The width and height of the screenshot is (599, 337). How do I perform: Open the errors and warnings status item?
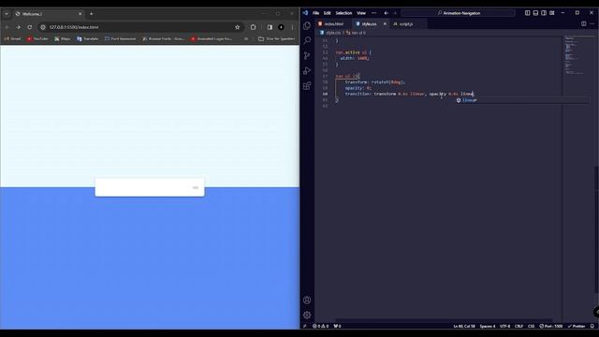pos(320,326)
